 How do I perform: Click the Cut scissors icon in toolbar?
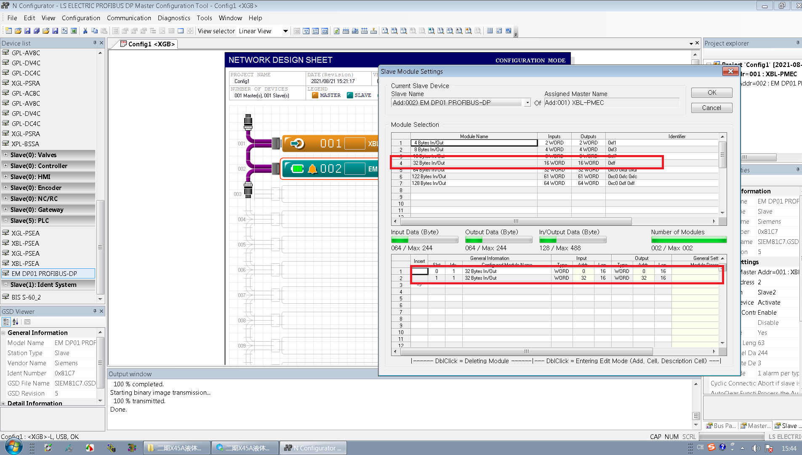(85, 31)
